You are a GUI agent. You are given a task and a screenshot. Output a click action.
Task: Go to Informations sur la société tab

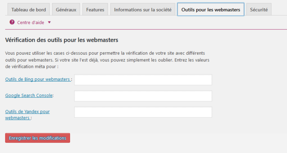click(142, 10)
